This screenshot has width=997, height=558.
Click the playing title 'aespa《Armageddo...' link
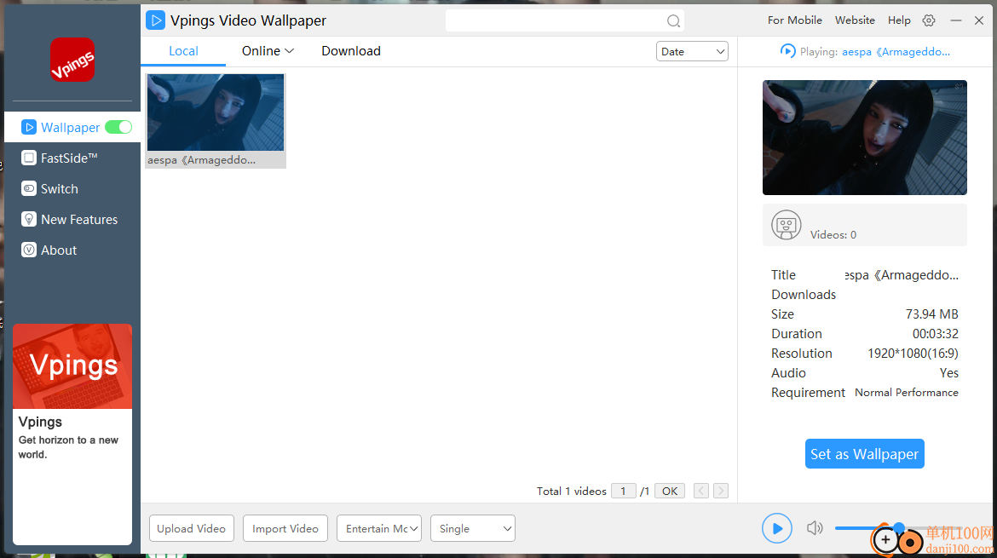coord(896,52)
